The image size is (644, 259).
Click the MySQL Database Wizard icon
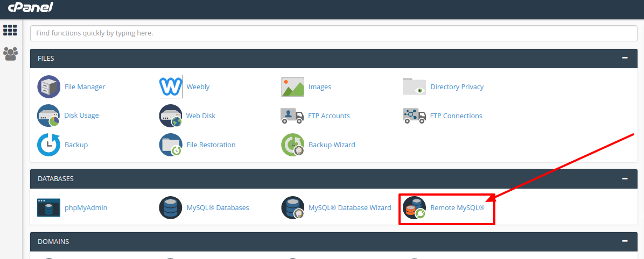(292, 207)
